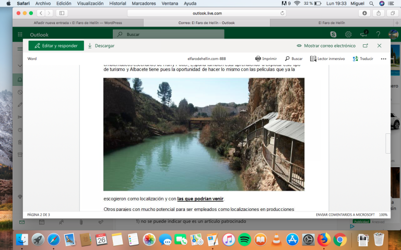Viewport: 401px width, 250px height.
Task: Open the Archivo menu
Action: [x=43, y=3]
